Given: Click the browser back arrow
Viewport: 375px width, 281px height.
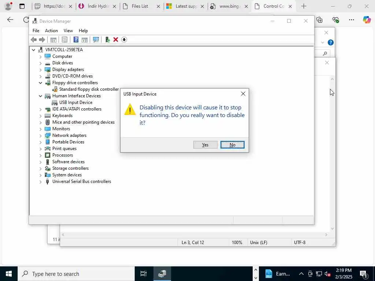Looking at the screenshot, I should (10, 20).
